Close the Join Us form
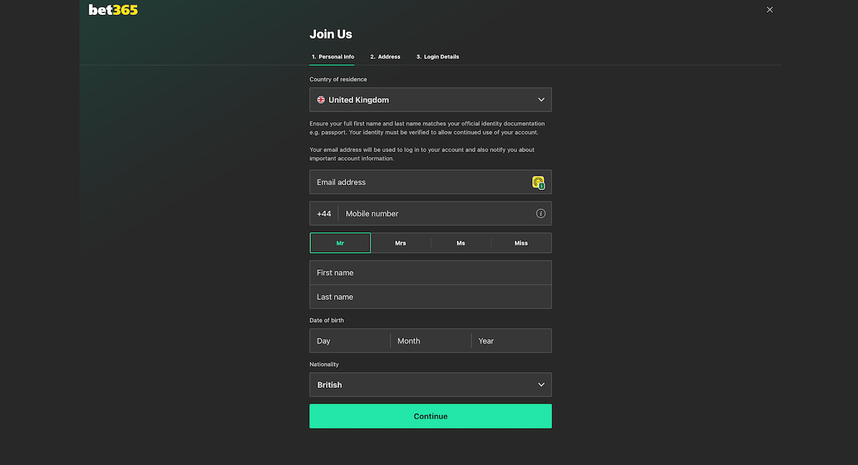Image resolution: width=858 pixels, height=465 pixels. coord(769,10)
